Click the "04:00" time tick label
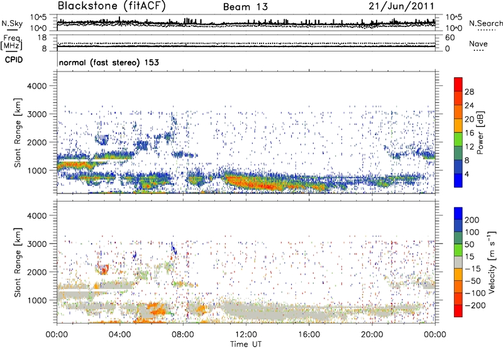 click(120, 335)
